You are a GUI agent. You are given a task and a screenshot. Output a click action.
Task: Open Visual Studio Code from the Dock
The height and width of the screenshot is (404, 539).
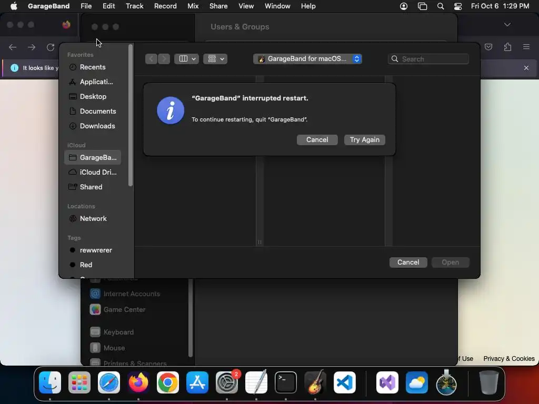(x=344, y=382)
